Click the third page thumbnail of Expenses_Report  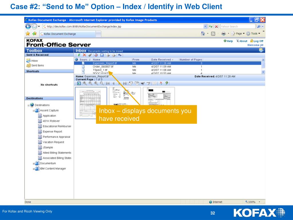[x=159, y=96]
